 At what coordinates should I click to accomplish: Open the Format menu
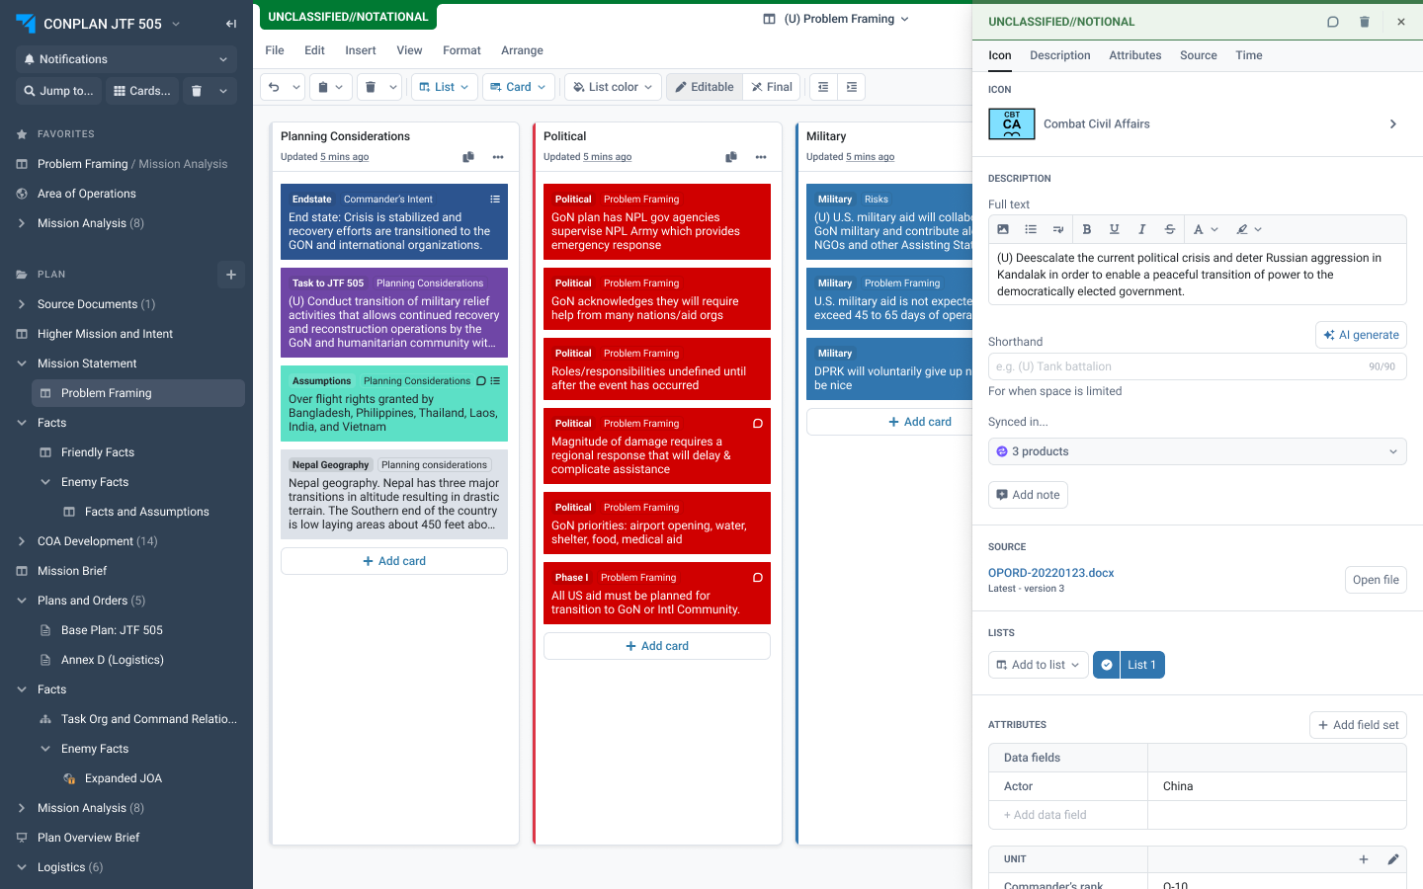coord(461,50)
